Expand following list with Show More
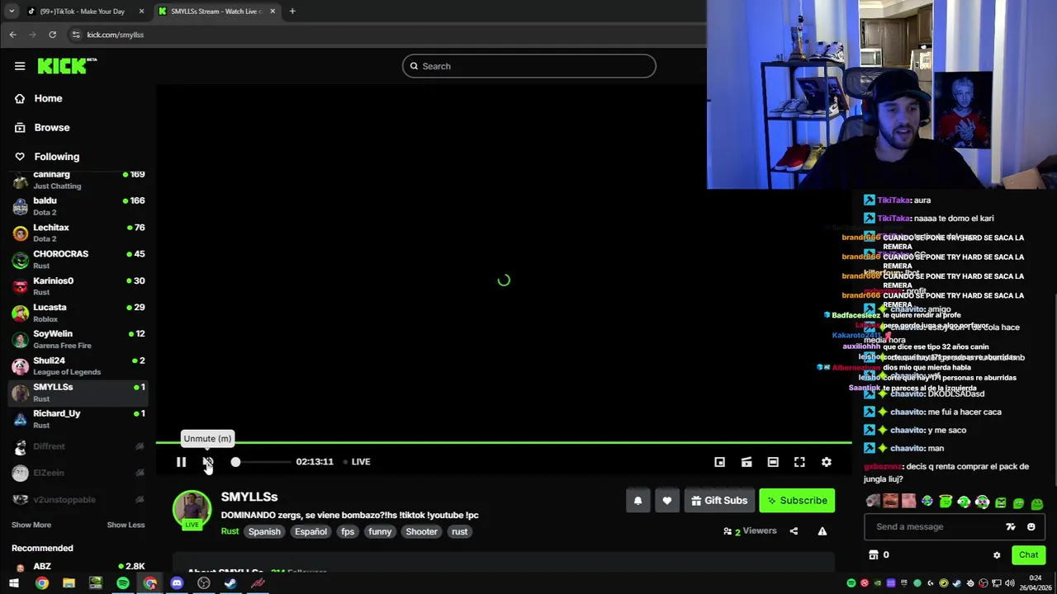 pyautogui.click(x=31, y=525)
